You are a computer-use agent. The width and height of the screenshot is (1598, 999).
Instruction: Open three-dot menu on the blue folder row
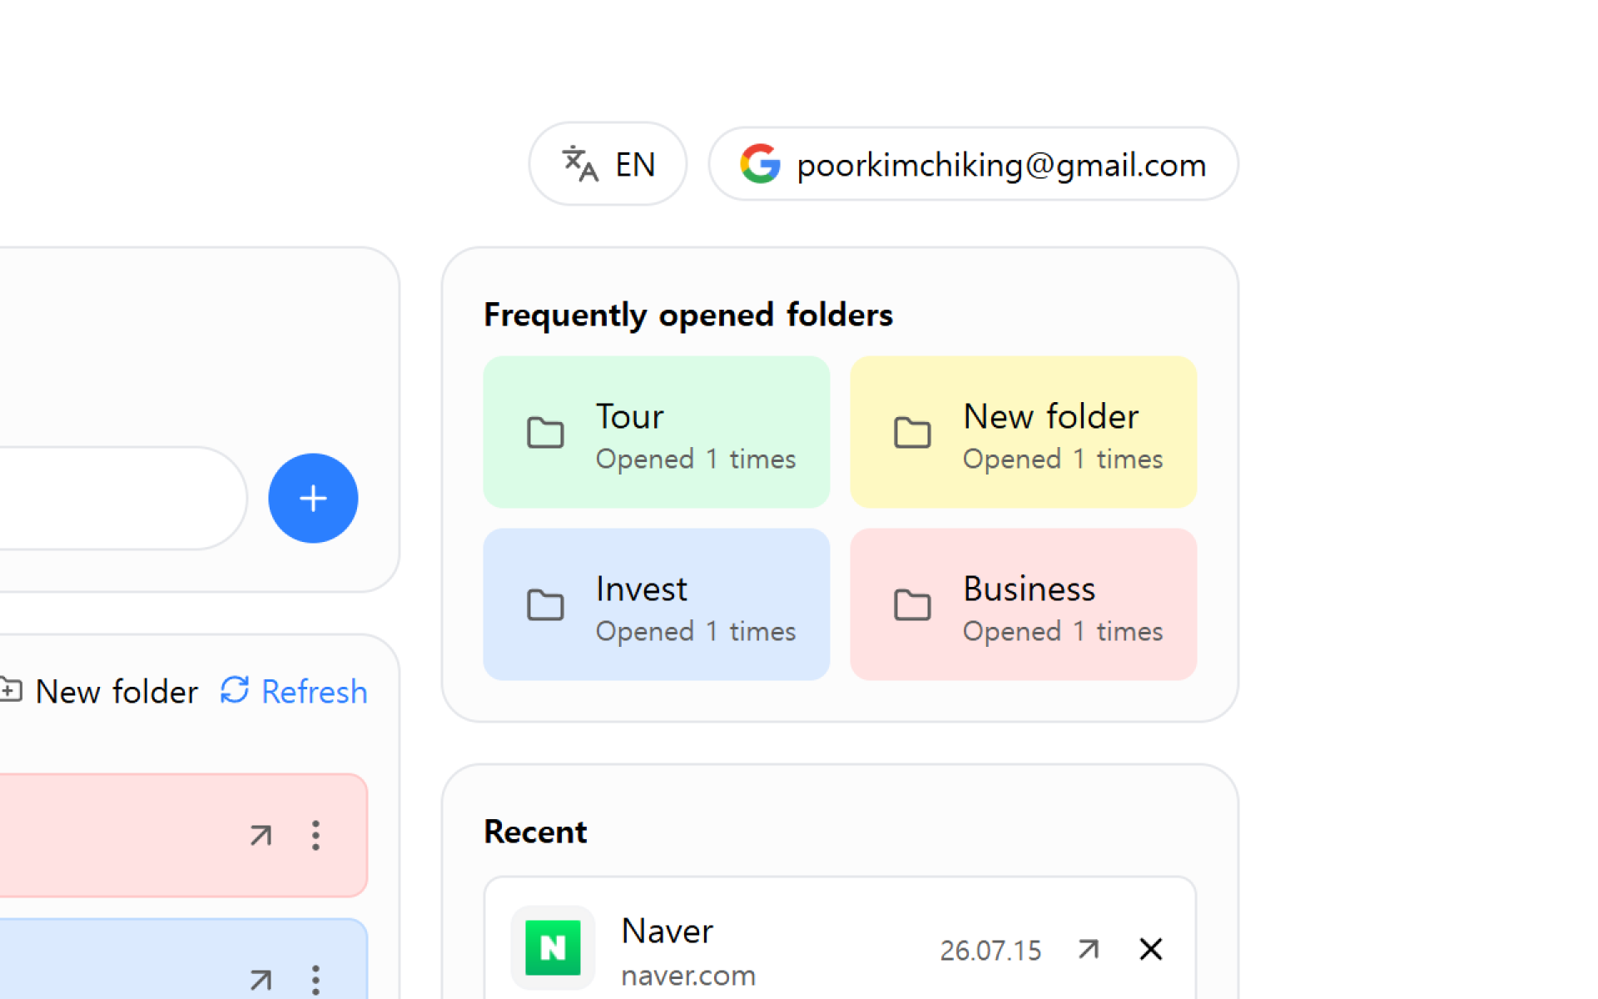pyautogui.click(x=315, y=980)
